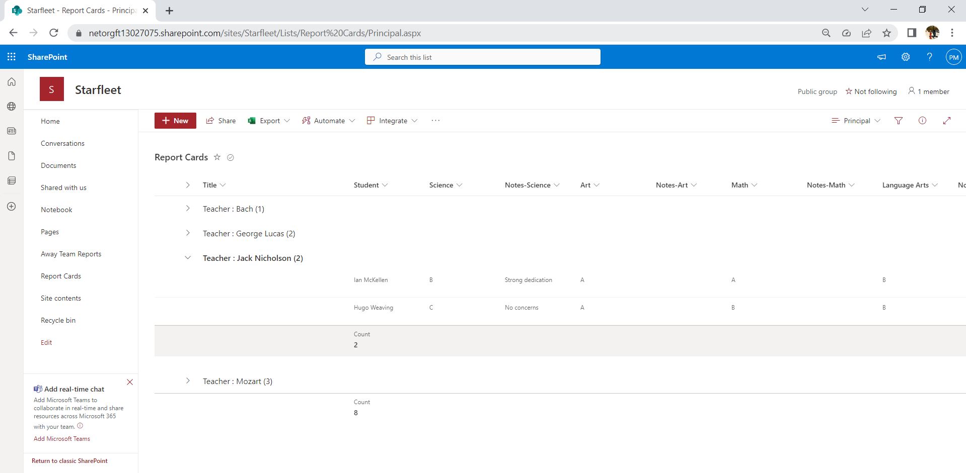Click the help question mark icon

tap(929, 57)
